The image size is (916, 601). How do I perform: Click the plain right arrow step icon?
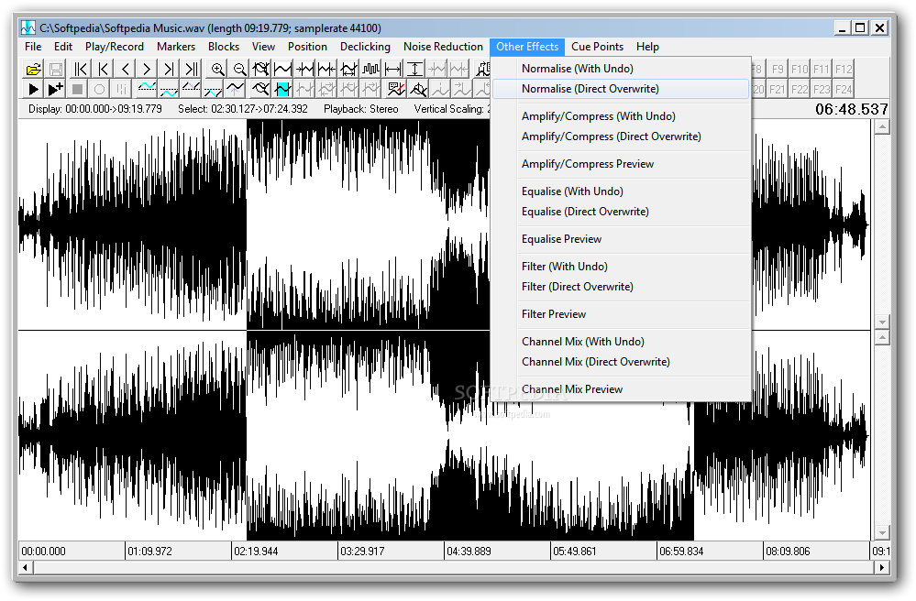(x=147, y=70)
